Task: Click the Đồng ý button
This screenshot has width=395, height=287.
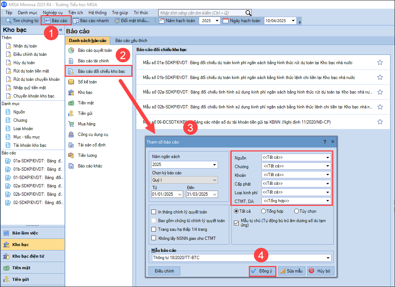Action: [x=263, y=271]
